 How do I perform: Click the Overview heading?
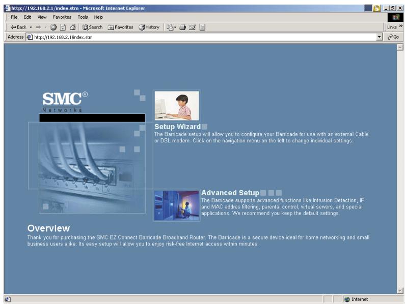coord(48,228)
